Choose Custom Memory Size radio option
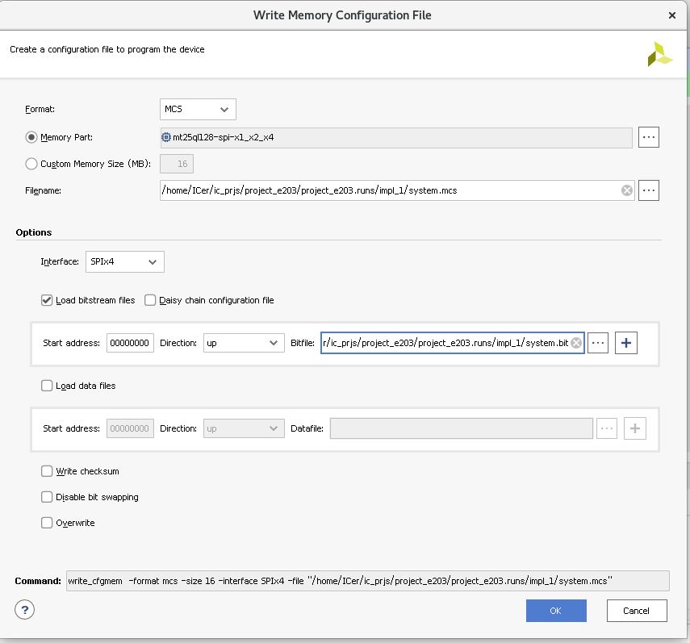 pyautogui.click(x=31, y=164)
